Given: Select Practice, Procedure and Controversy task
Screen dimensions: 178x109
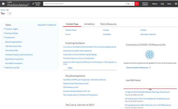Looking at the screenshot, I should click(x=19, y=54).
